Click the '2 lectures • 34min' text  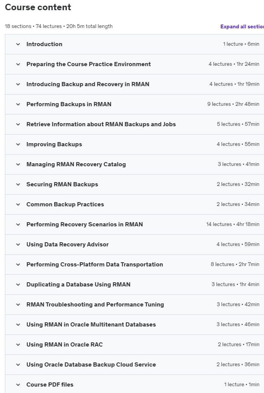238,204
